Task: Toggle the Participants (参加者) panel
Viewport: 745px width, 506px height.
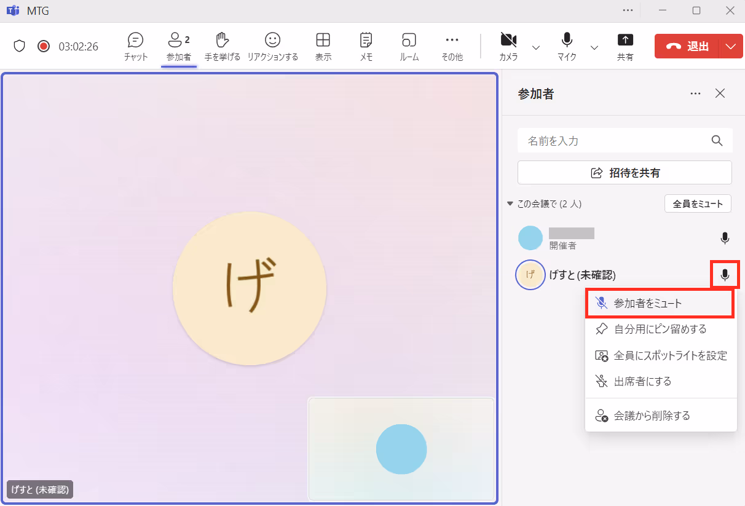Action: click(x=179, y=47)
